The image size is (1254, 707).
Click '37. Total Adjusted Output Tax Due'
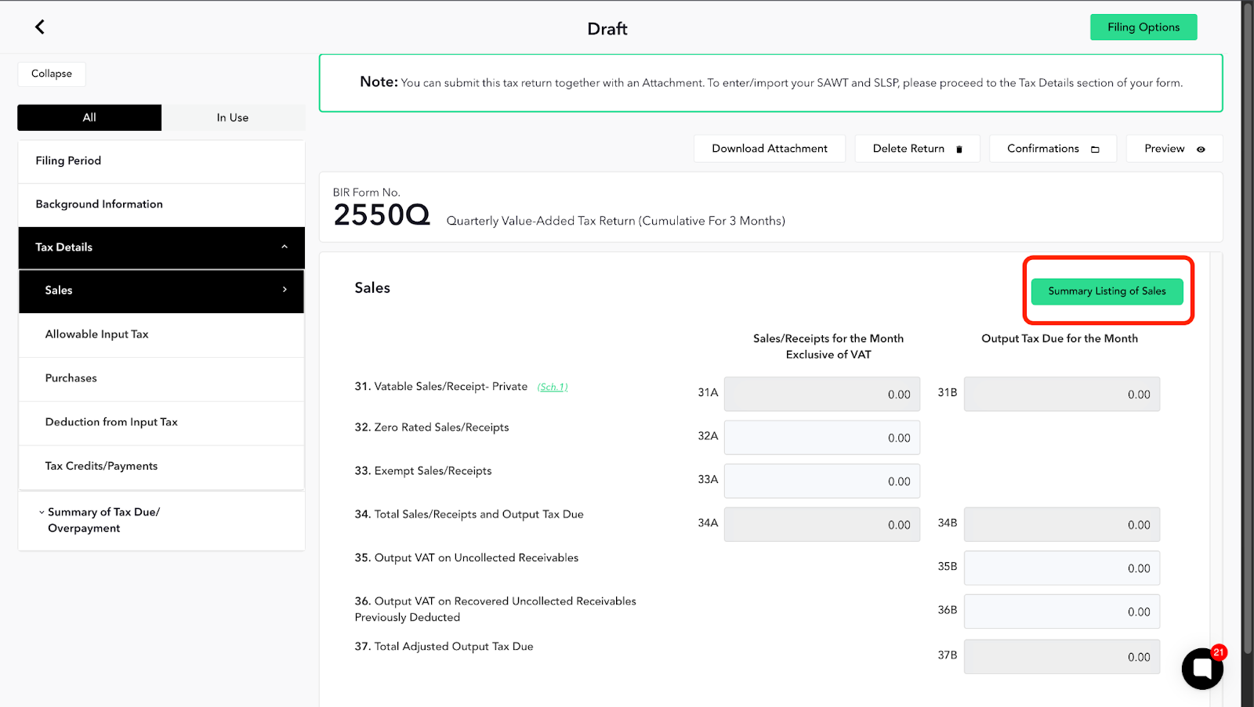pos(444,646)
